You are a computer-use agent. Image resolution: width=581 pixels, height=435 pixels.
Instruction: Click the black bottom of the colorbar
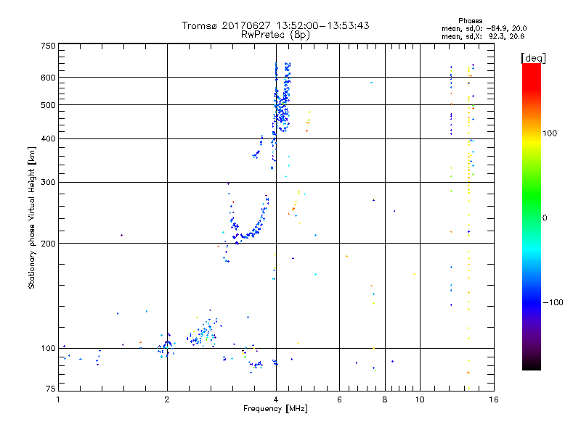(x=532, y=365)
